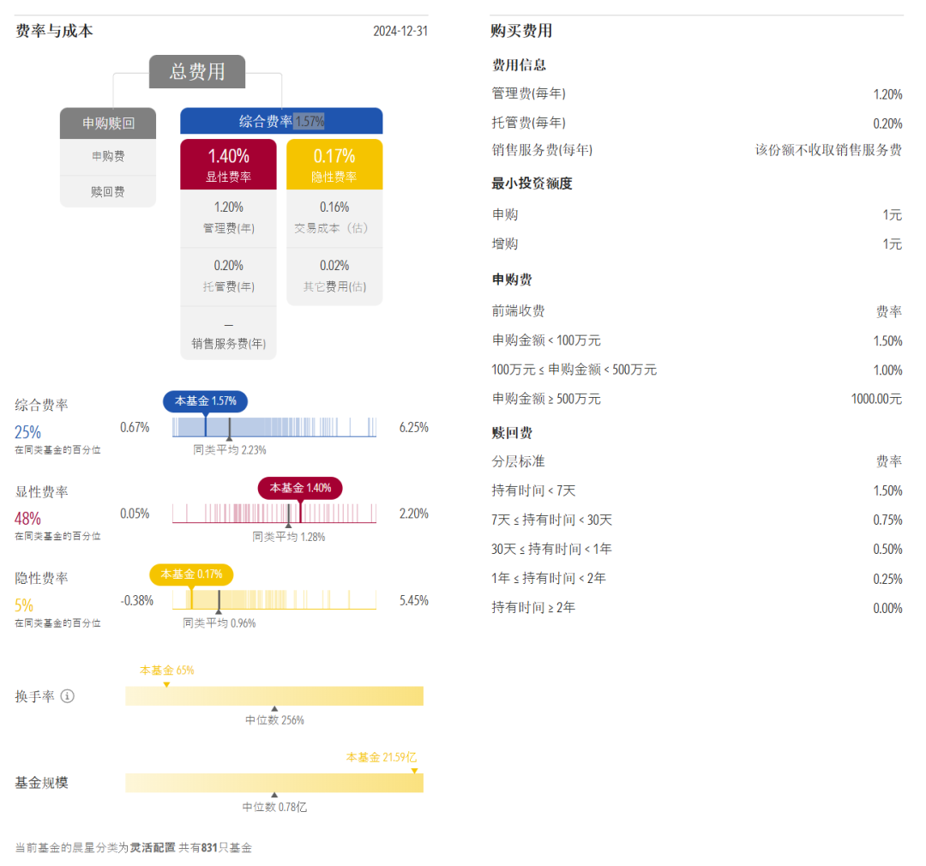Click the 25% 综合费率 percentile value

coord(27,432)
